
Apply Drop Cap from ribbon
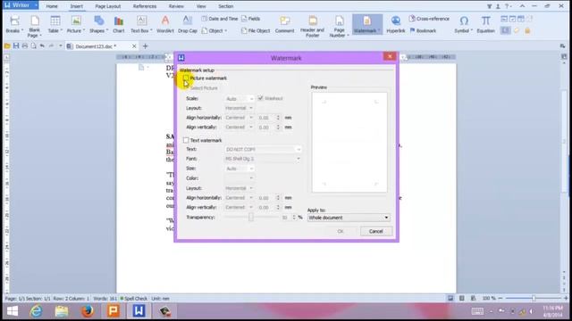(x=188, y=25)
